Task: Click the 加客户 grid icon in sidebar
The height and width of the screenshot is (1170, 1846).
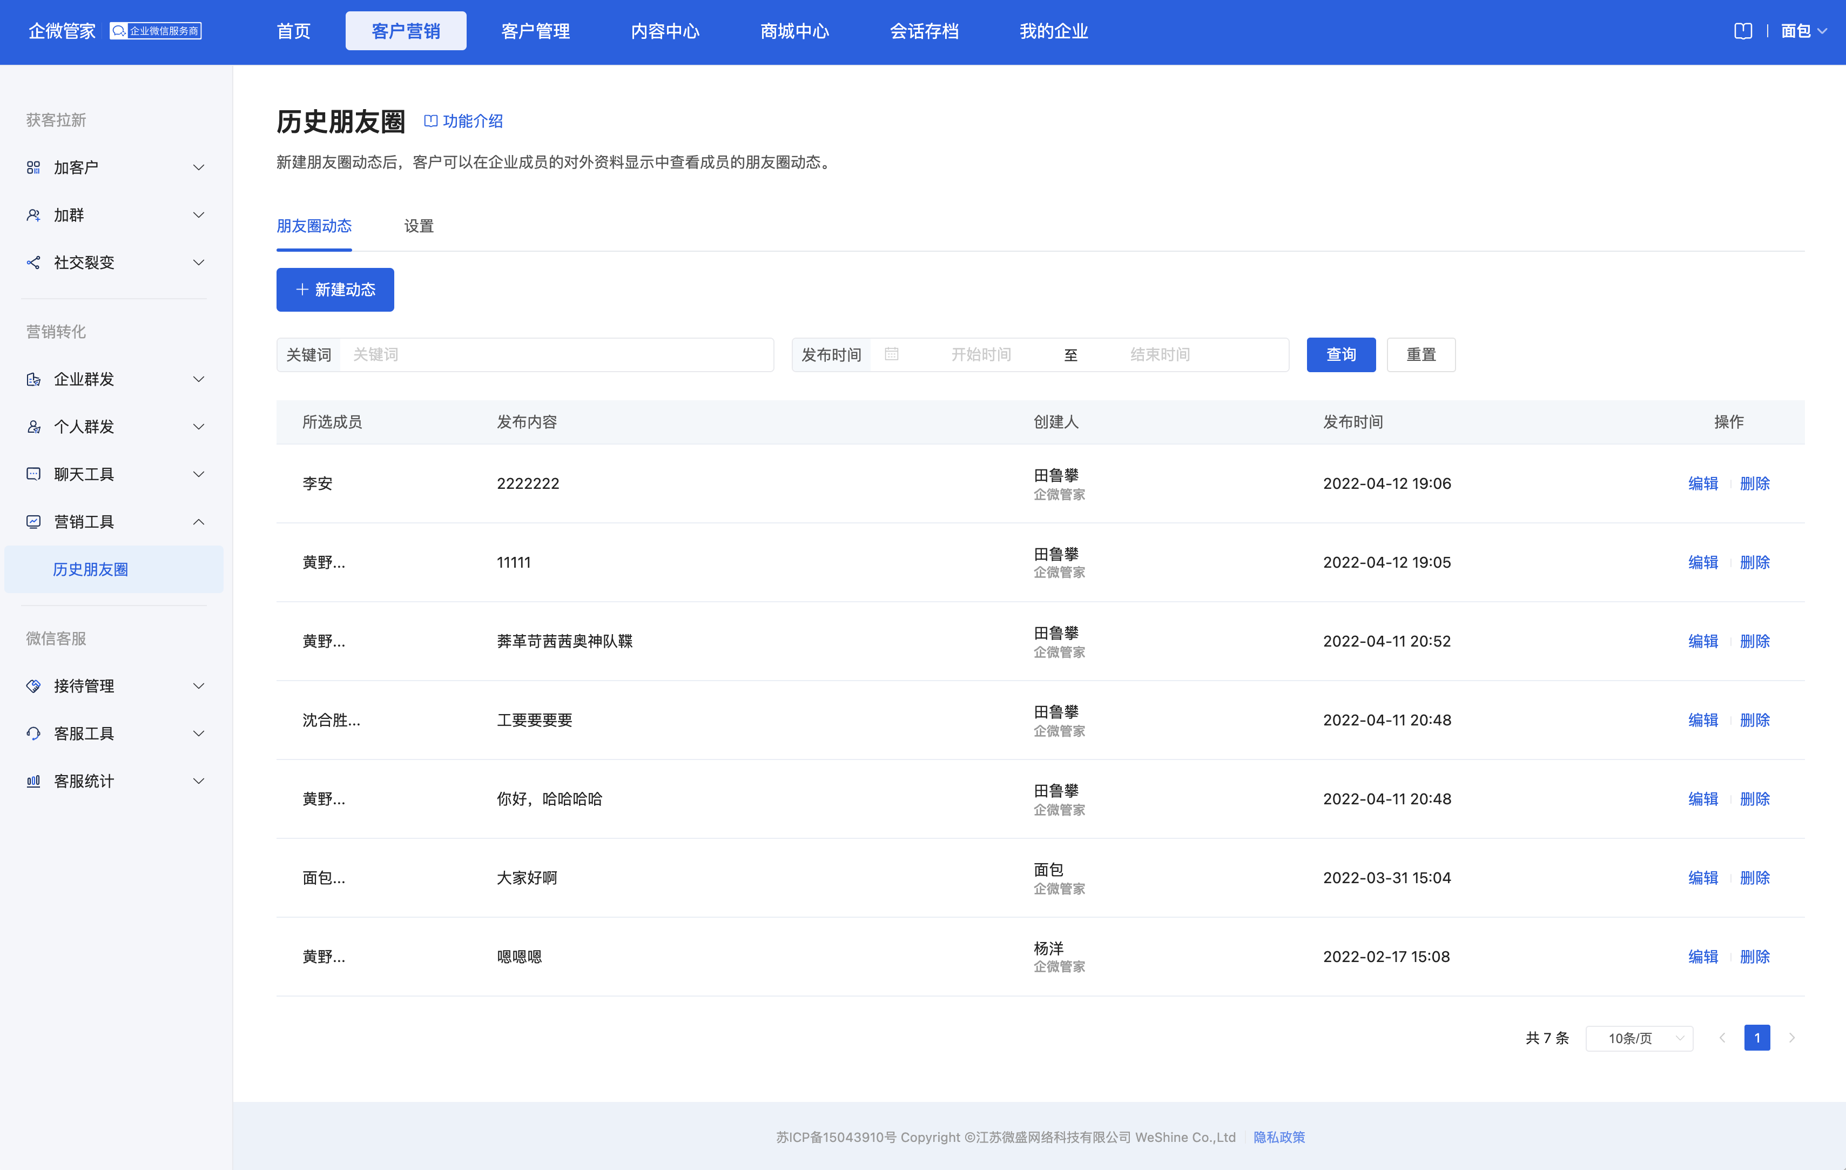Action: pos(33,167)
